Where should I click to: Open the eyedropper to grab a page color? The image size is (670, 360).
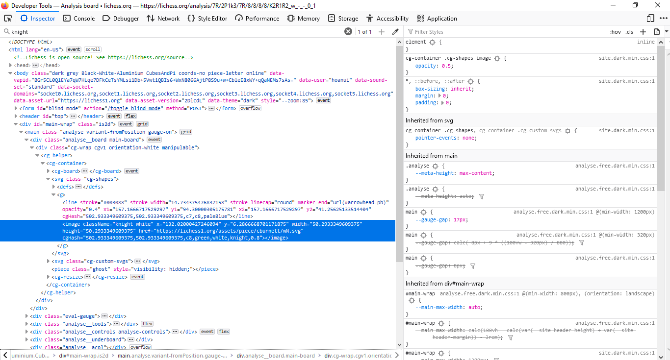pyautogui.click(x=396, y=31)
